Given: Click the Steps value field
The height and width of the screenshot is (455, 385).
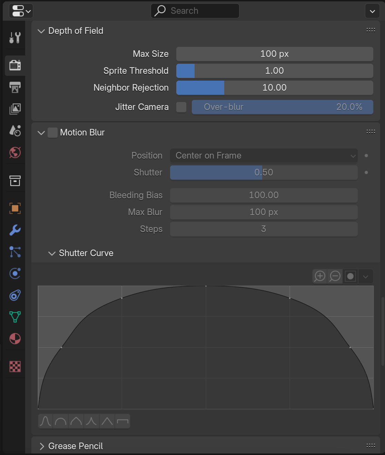Looking at the screenshot, I should pos(264,229).
